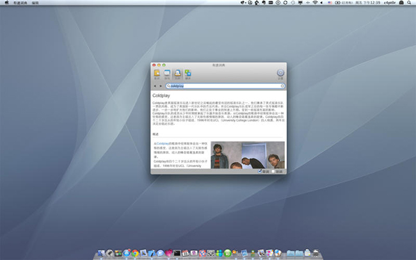Open the US flag input source menu
This screenshot has height=260, width=416.
click(x=330, y=3)
